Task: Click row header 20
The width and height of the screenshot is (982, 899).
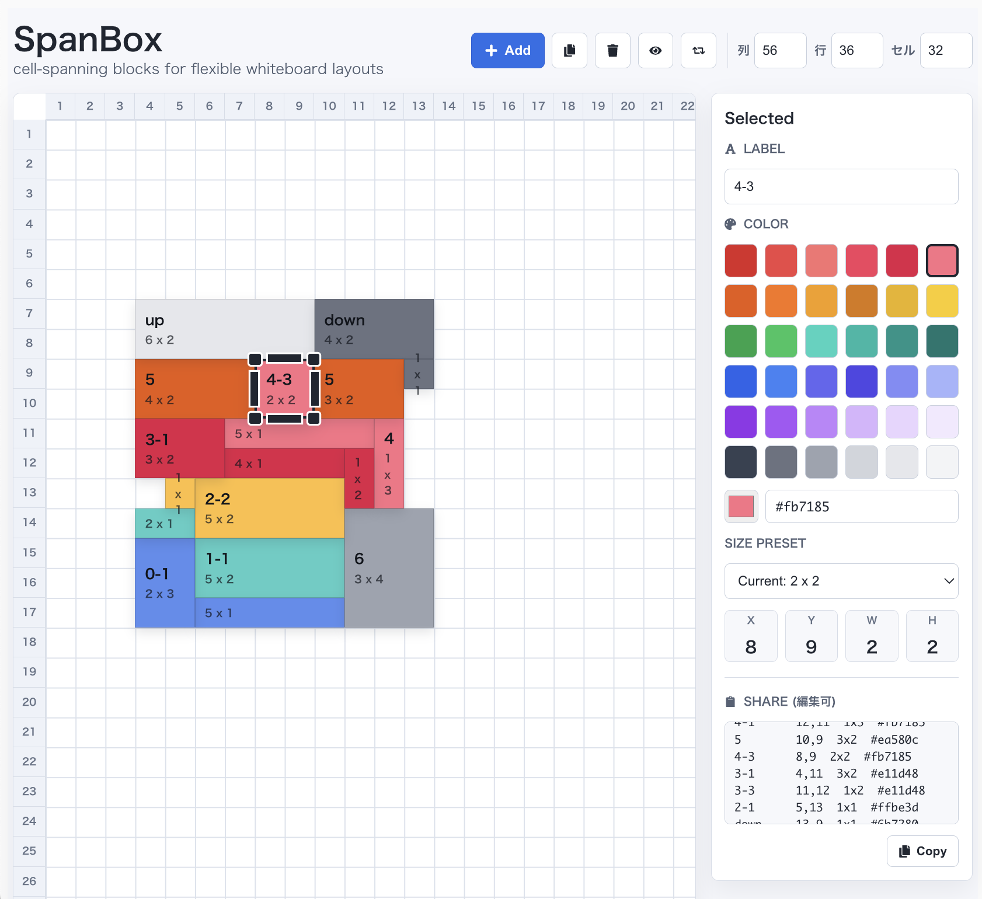Action: [x=29, y=702]
